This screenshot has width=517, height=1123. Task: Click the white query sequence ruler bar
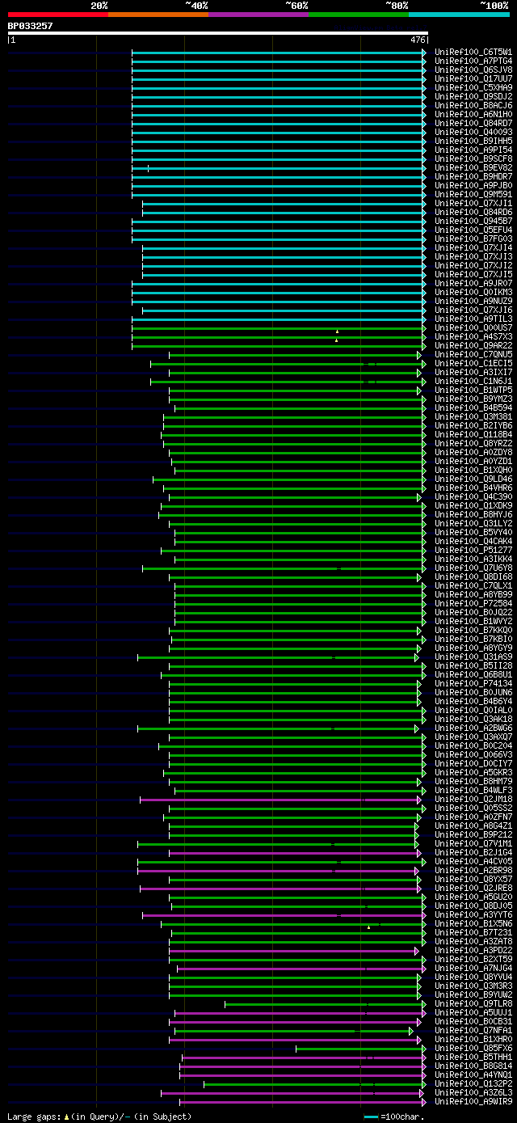point(217,33)
